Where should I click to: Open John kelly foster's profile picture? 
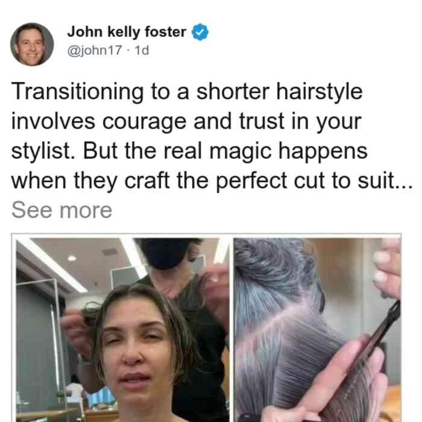(32, 45)
